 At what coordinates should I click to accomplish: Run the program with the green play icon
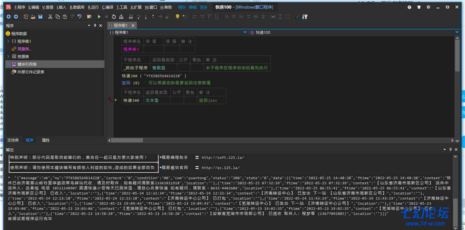point(99,17)
